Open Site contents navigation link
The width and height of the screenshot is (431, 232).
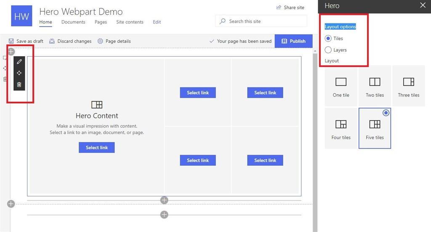pos(130,22)
